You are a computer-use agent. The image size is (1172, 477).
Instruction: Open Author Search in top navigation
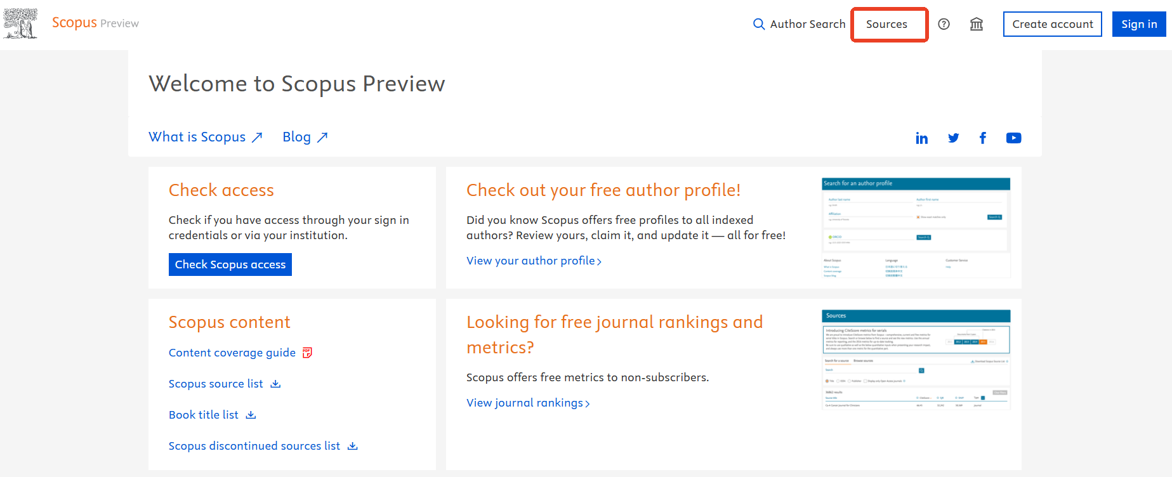[807, 24]
